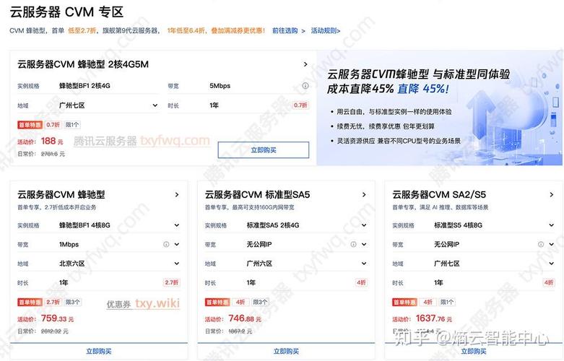
Task: Click the 云服务器CVM 蜂驰型 2核4G5M title
Action: coord(83,64)
